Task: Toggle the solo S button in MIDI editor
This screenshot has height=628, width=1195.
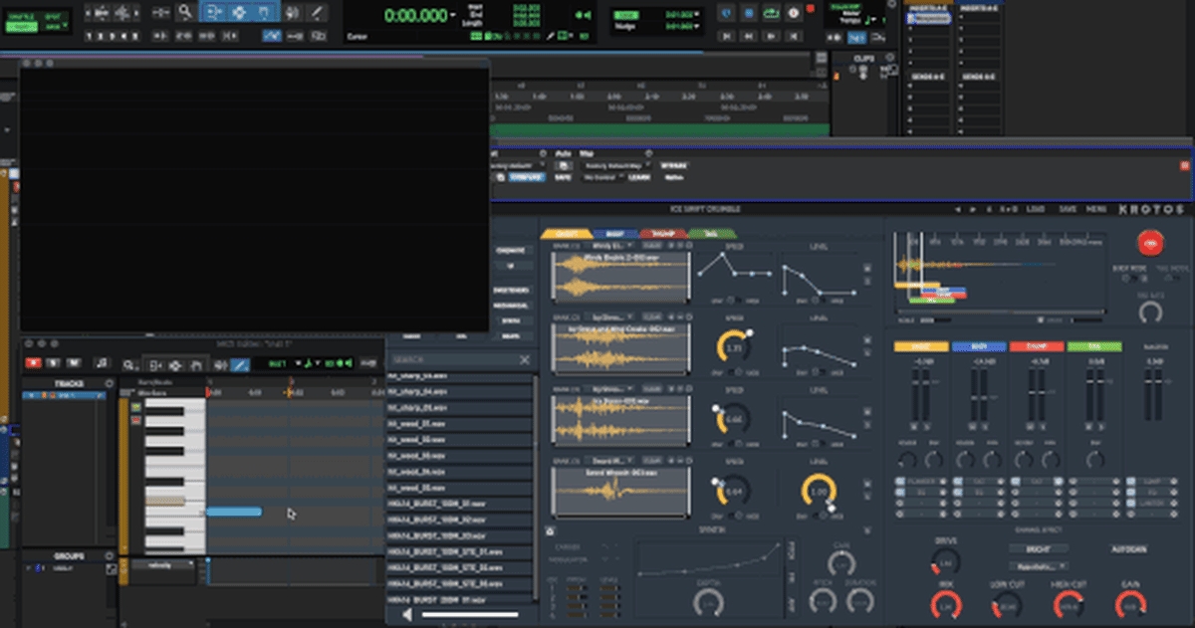Action: (x=55, y=364)
